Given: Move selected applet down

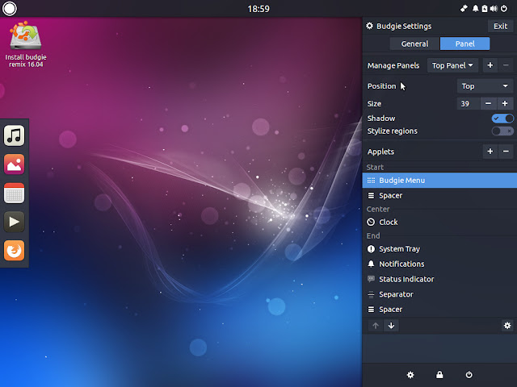Looking at the screenshot, I should [391, 326].
